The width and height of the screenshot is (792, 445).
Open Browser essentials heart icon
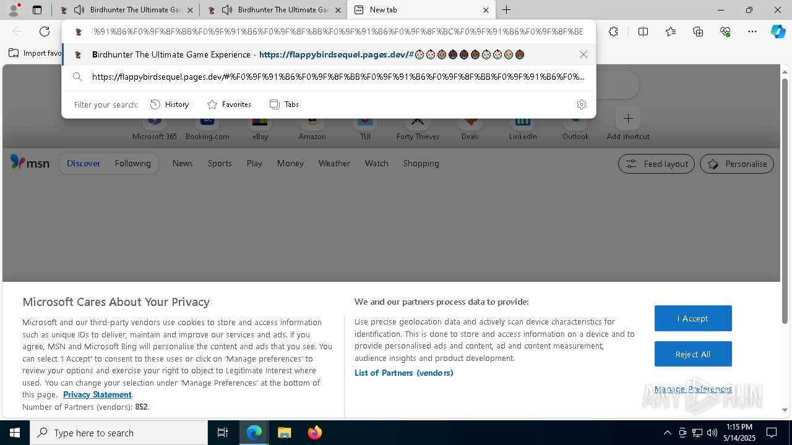click(725, 32)
